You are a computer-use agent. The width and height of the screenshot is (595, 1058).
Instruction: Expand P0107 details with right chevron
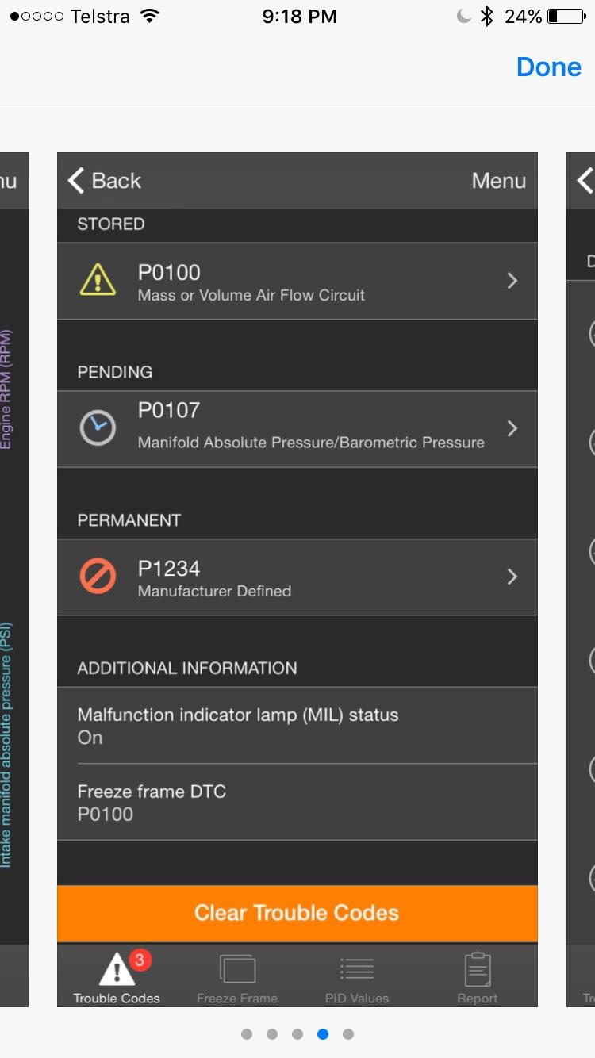(512, 429)
